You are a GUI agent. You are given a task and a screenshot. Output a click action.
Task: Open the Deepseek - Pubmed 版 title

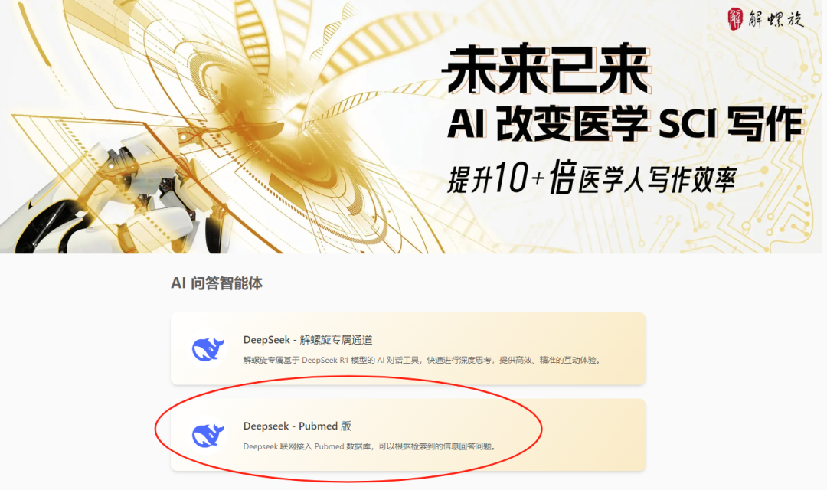coord(297,426)
